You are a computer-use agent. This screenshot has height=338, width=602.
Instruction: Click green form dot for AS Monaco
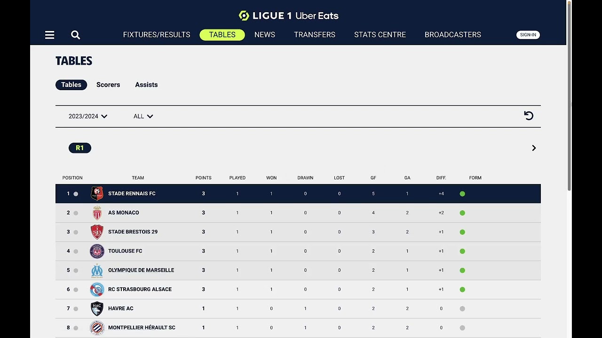(462, 213)
